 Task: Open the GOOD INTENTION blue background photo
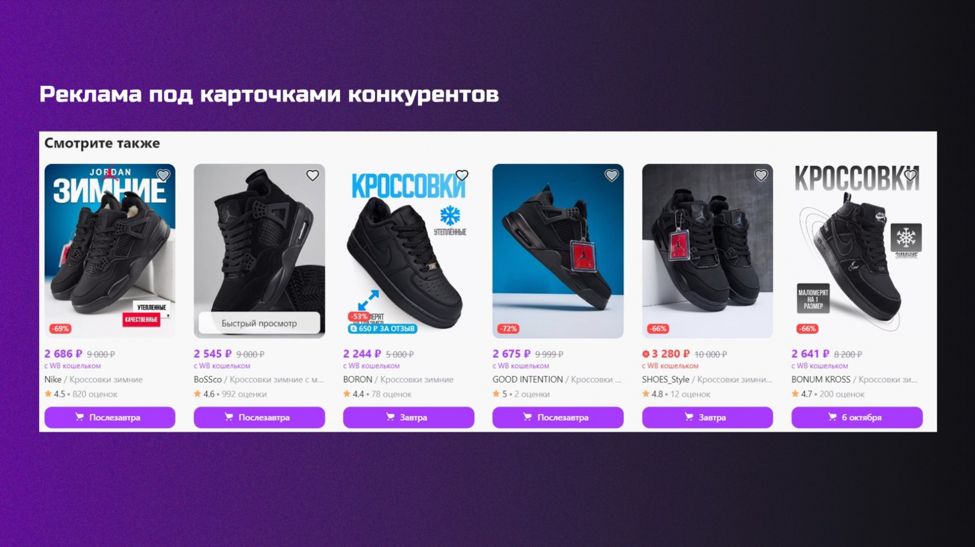tap(558, 251)
